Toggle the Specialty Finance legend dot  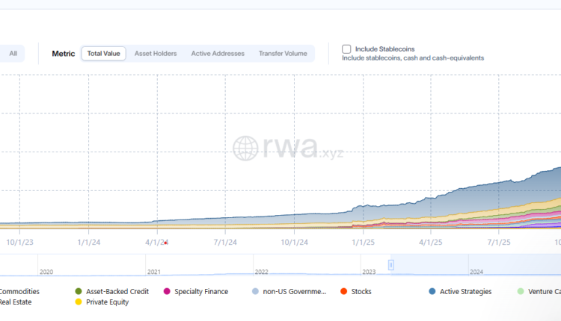pos(168,291)
